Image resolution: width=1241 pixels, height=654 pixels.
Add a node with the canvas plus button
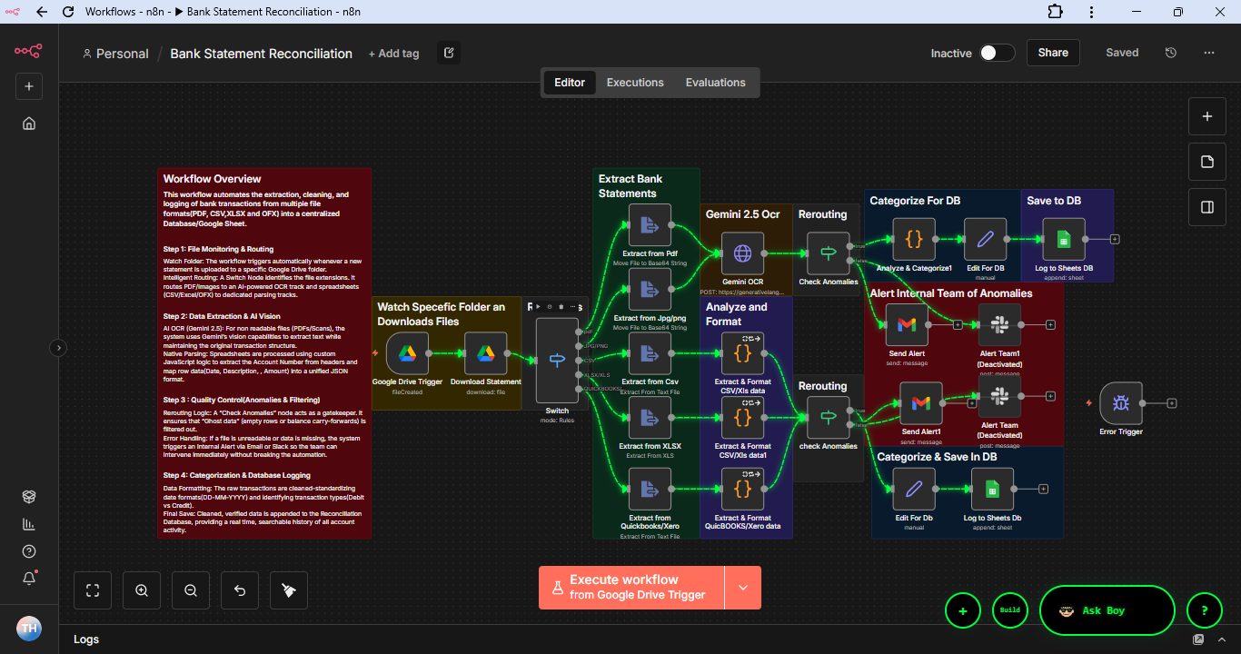(x=1207, y=116)
